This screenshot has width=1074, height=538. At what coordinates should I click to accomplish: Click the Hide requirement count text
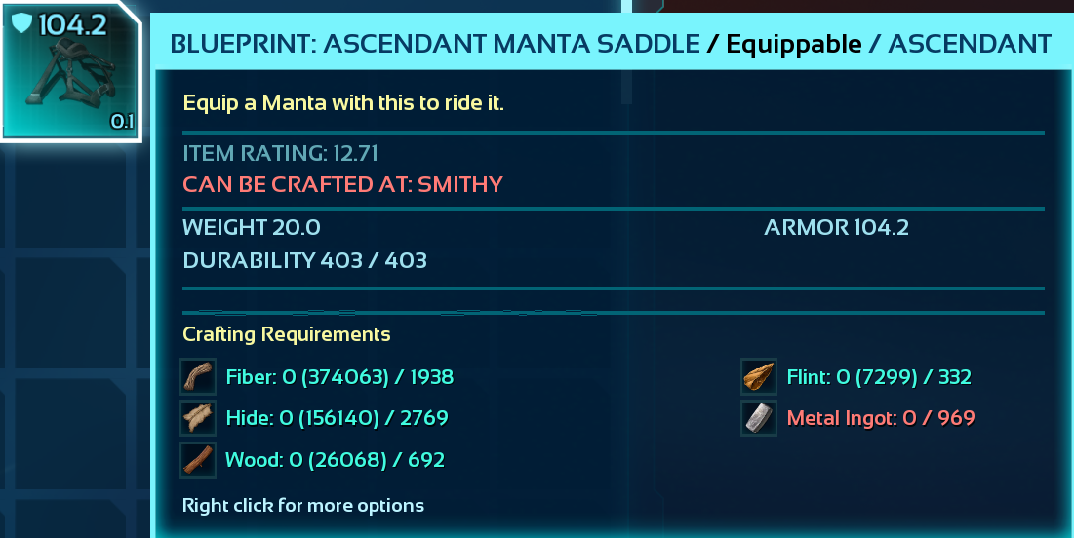pos(337,418)
